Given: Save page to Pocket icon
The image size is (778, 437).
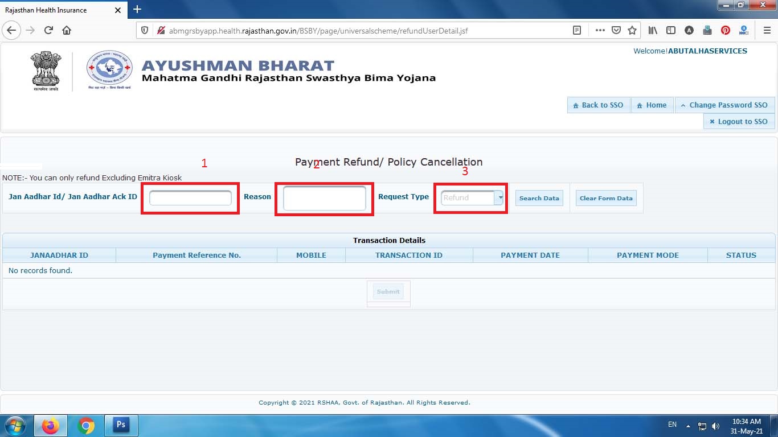Looking at the screenshot, I should [616, 30].
